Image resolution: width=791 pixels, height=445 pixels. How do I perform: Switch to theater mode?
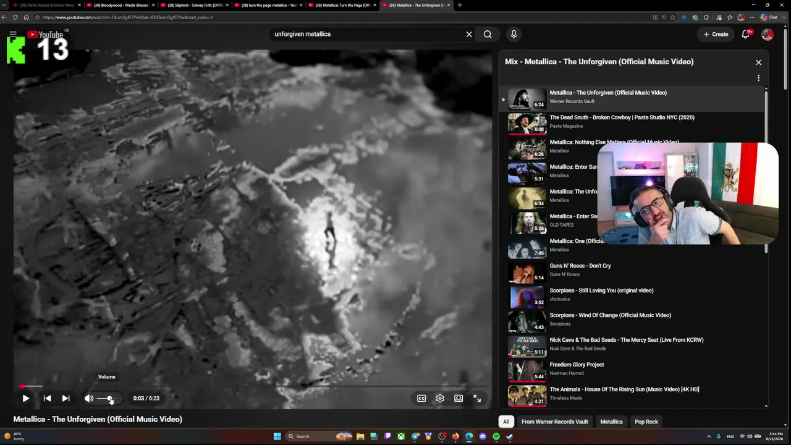[x=459, y=399]
